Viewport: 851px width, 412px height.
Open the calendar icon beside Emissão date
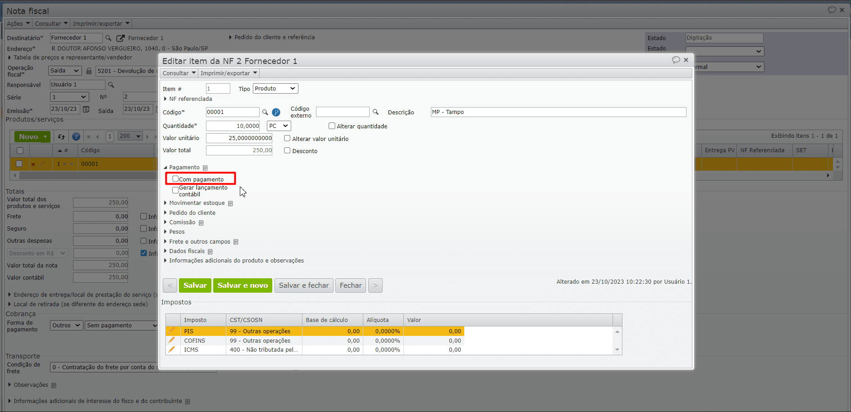(86, 109)
